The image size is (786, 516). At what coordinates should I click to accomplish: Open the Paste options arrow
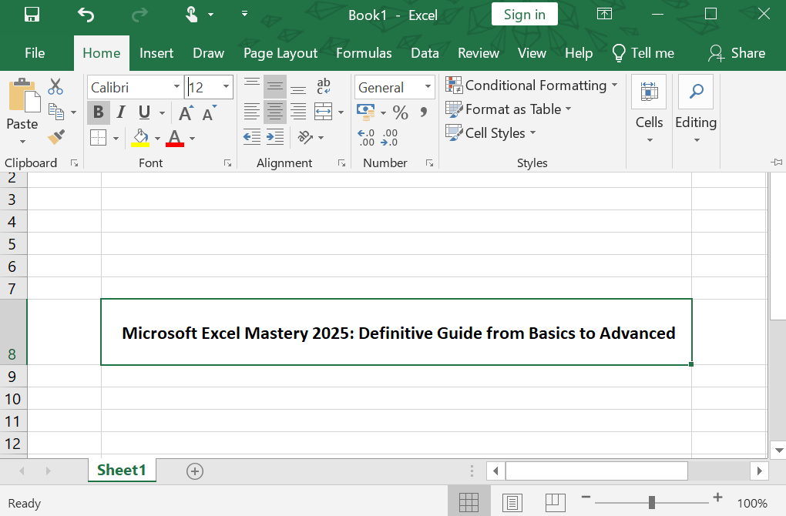(x=22, y=142)
